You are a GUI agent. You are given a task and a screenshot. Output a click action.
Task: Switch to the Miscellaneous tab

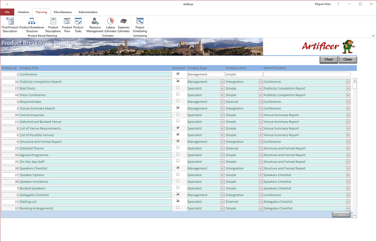63,12
